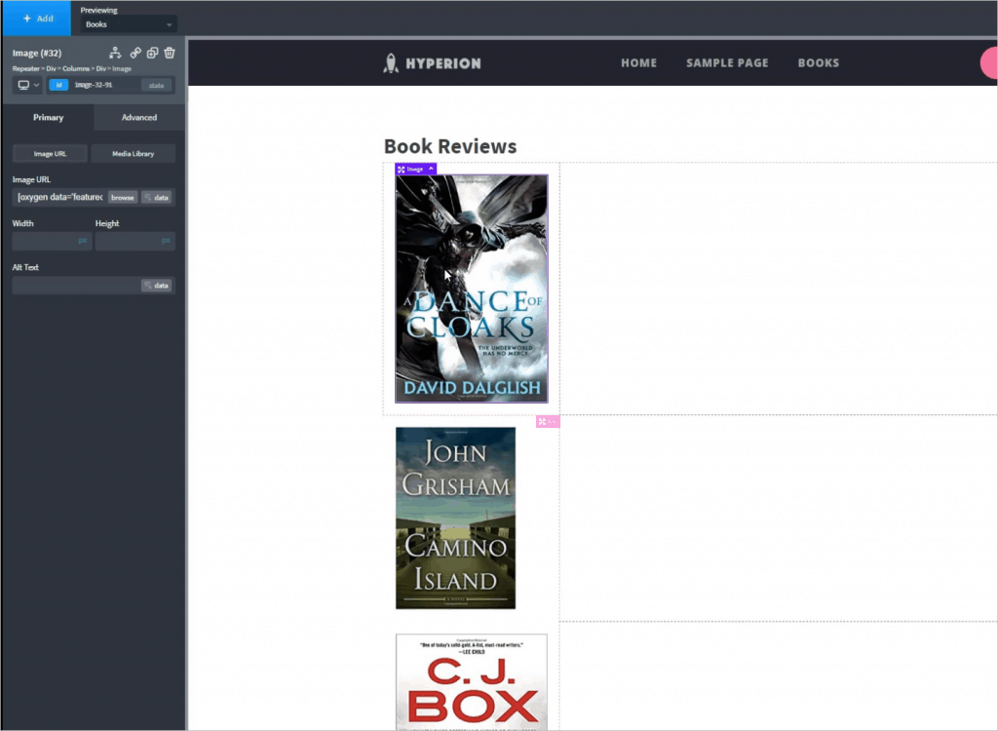Click the data button beside browse
This screenshot has width=998, height=731.
click(x=157, y=198)
